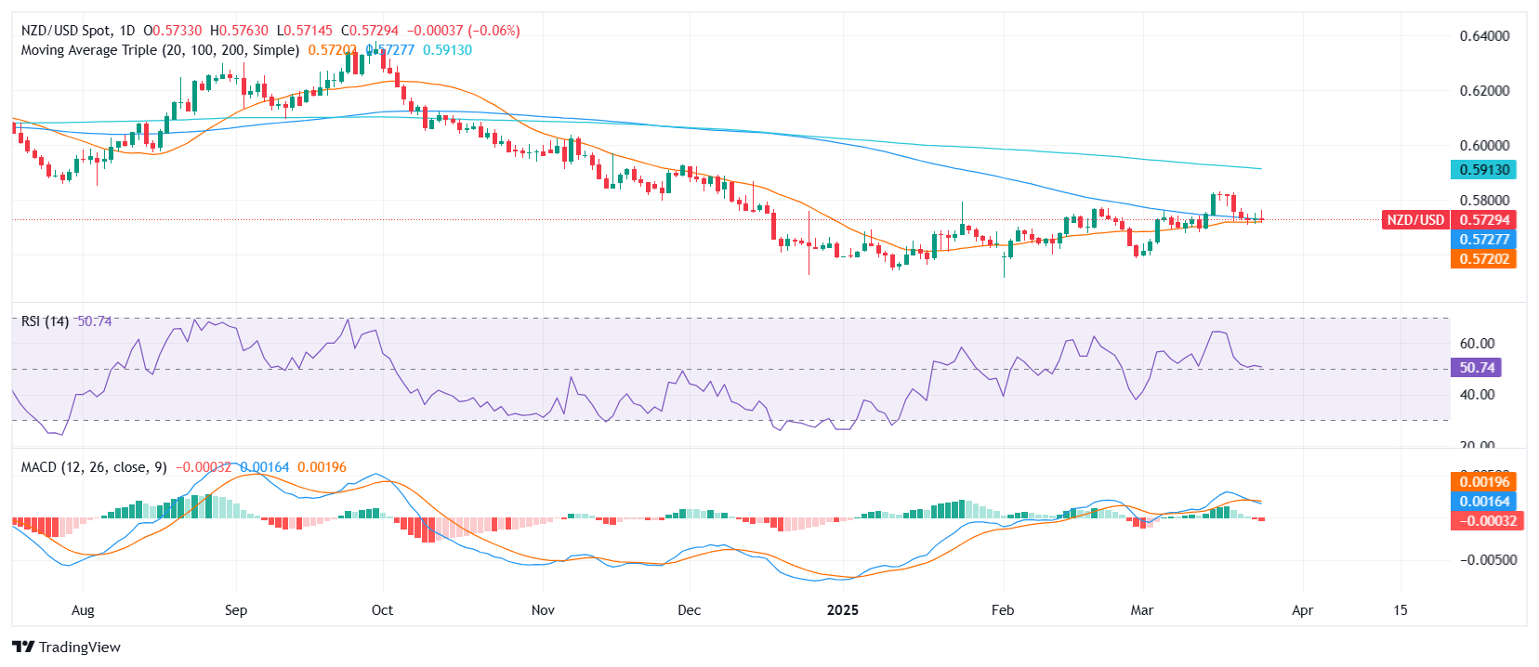Screen dimensions: 1539x667
Task: Click the TradingView logo icon
Action: tap(23, 647)
